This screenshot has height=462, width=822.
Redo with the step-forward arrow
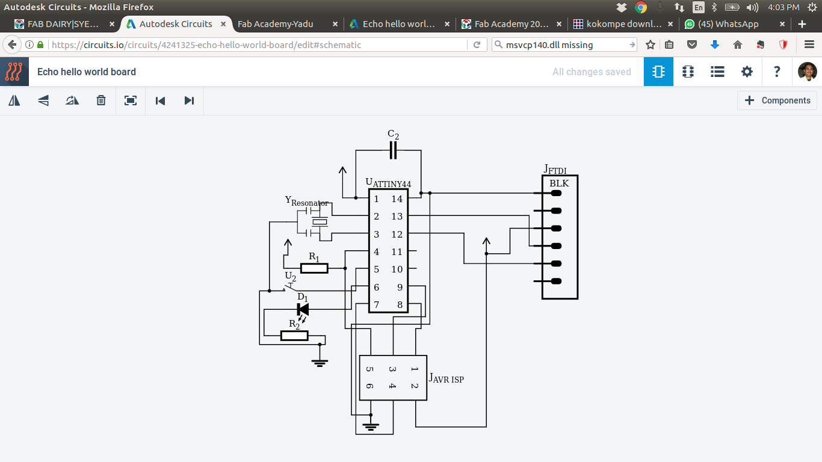189,100
